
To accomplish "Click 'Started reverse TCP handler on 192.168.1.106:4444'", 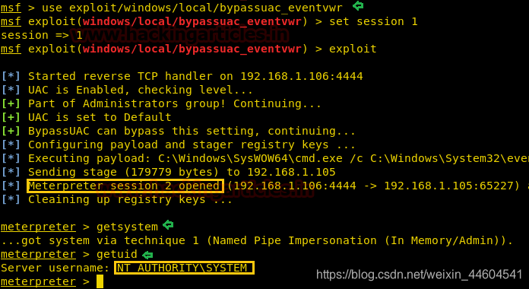I will click(x=195, y=76).
